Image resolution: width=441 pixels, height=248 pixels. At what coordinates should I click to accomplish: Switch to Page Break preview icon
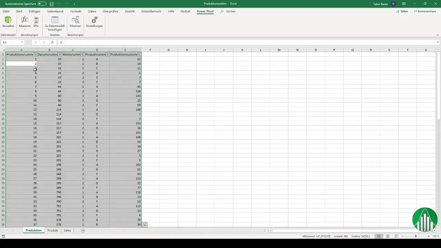coord(397,236)
